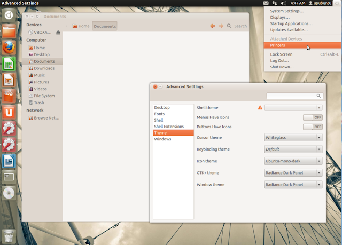Click the Home folder icon in path bar
This screenshot has height=245, width=342.
(75, 26)
